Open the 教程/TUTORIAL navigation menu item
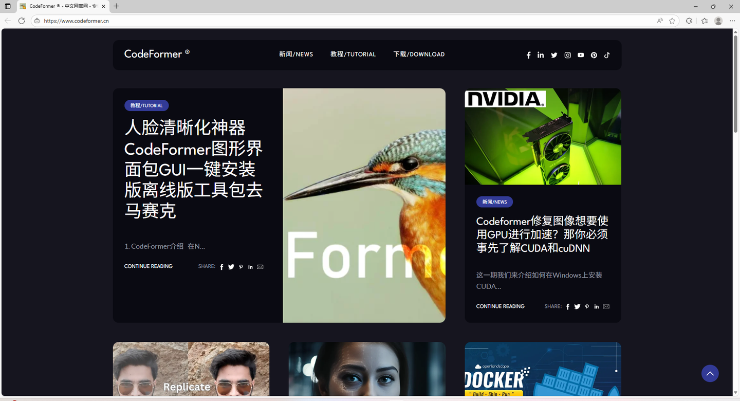This screenshot has width=740, height=401. pyautogui.click(x=353, y=54)
